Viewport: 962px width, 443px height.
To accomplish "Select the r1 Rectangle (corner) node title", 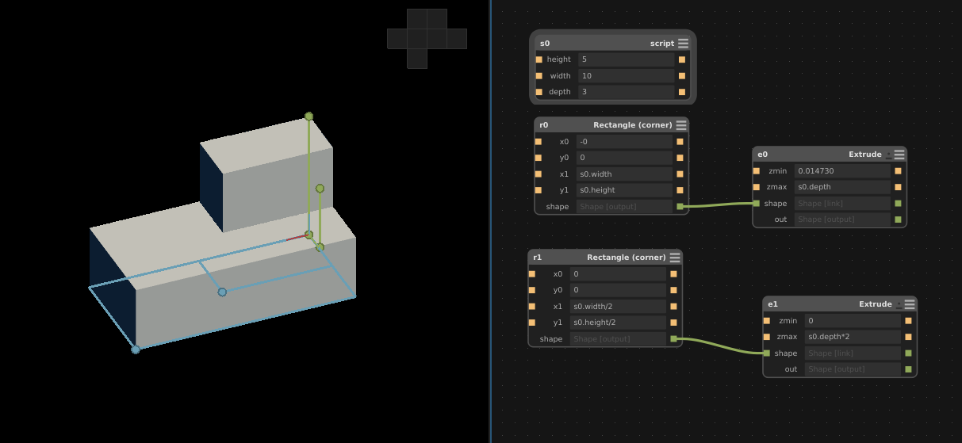I will [627, 258].
